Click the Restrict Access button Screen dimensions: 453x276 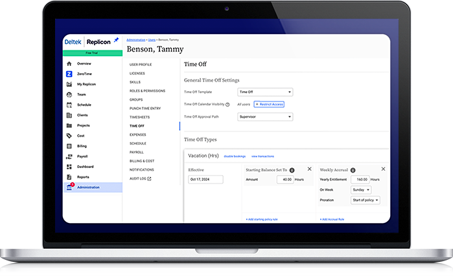click(269, 104)
